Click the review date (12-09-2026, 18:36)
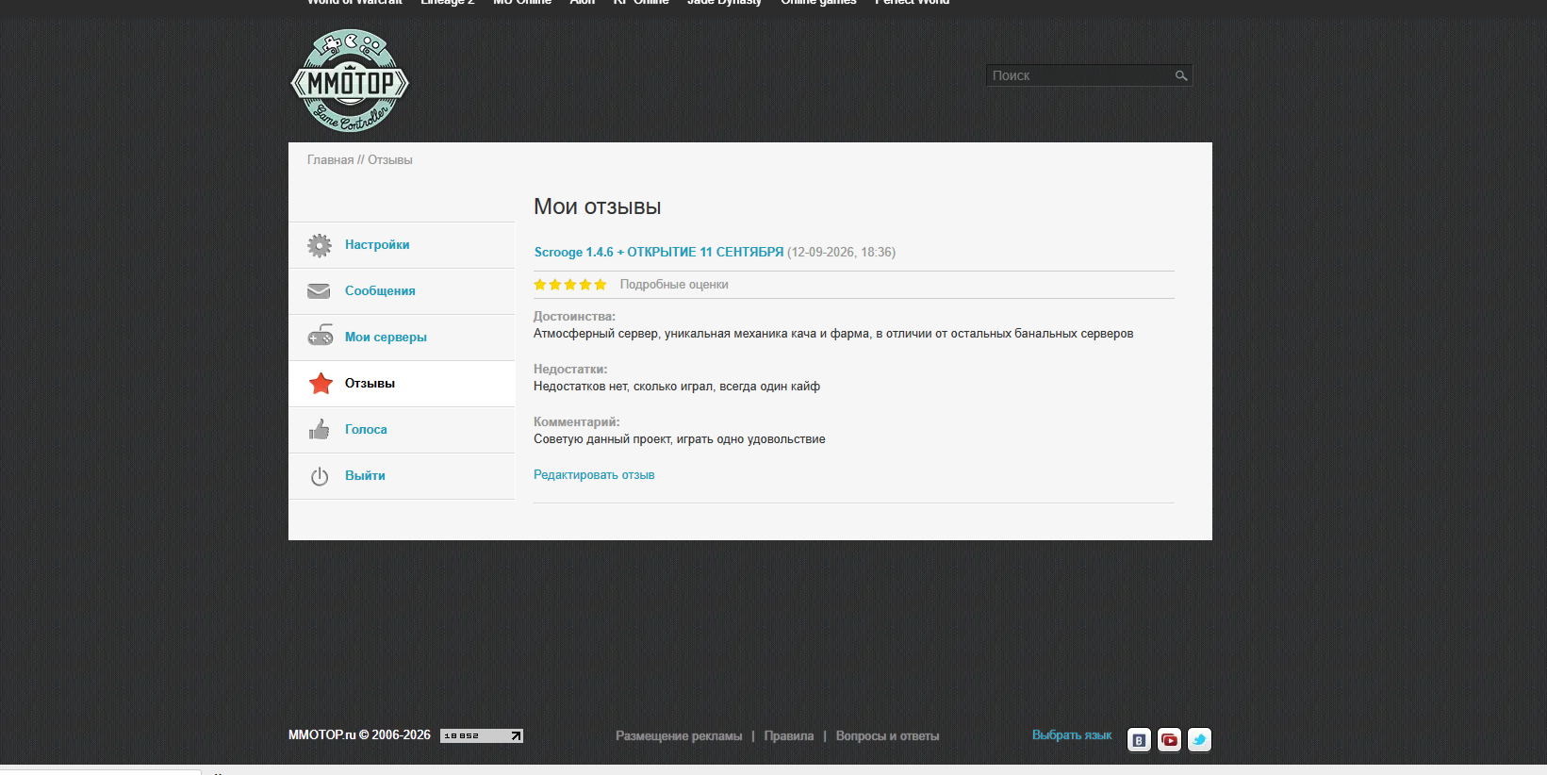This screenshot has height=775, width=1547. tap(842, 253)
